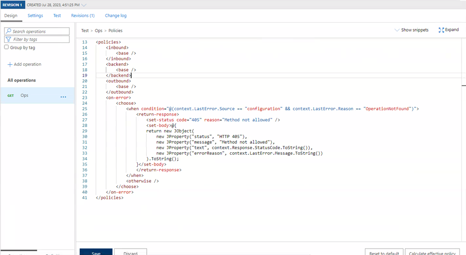Screen dimensions: 466x255
Task: Open the revision dropdown chevron
Action: pyautogui.click(x=84, y=5)
